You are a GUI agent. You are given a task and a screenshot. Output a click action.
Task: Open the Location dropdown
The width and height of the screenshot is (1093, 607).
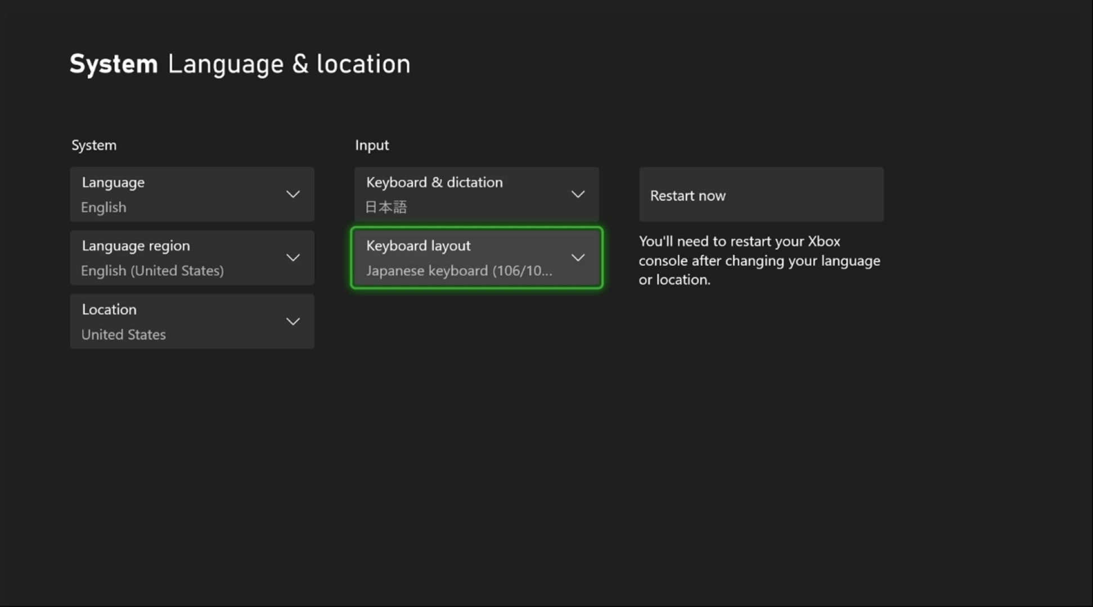pyautogui.click(x=192, y=321)
